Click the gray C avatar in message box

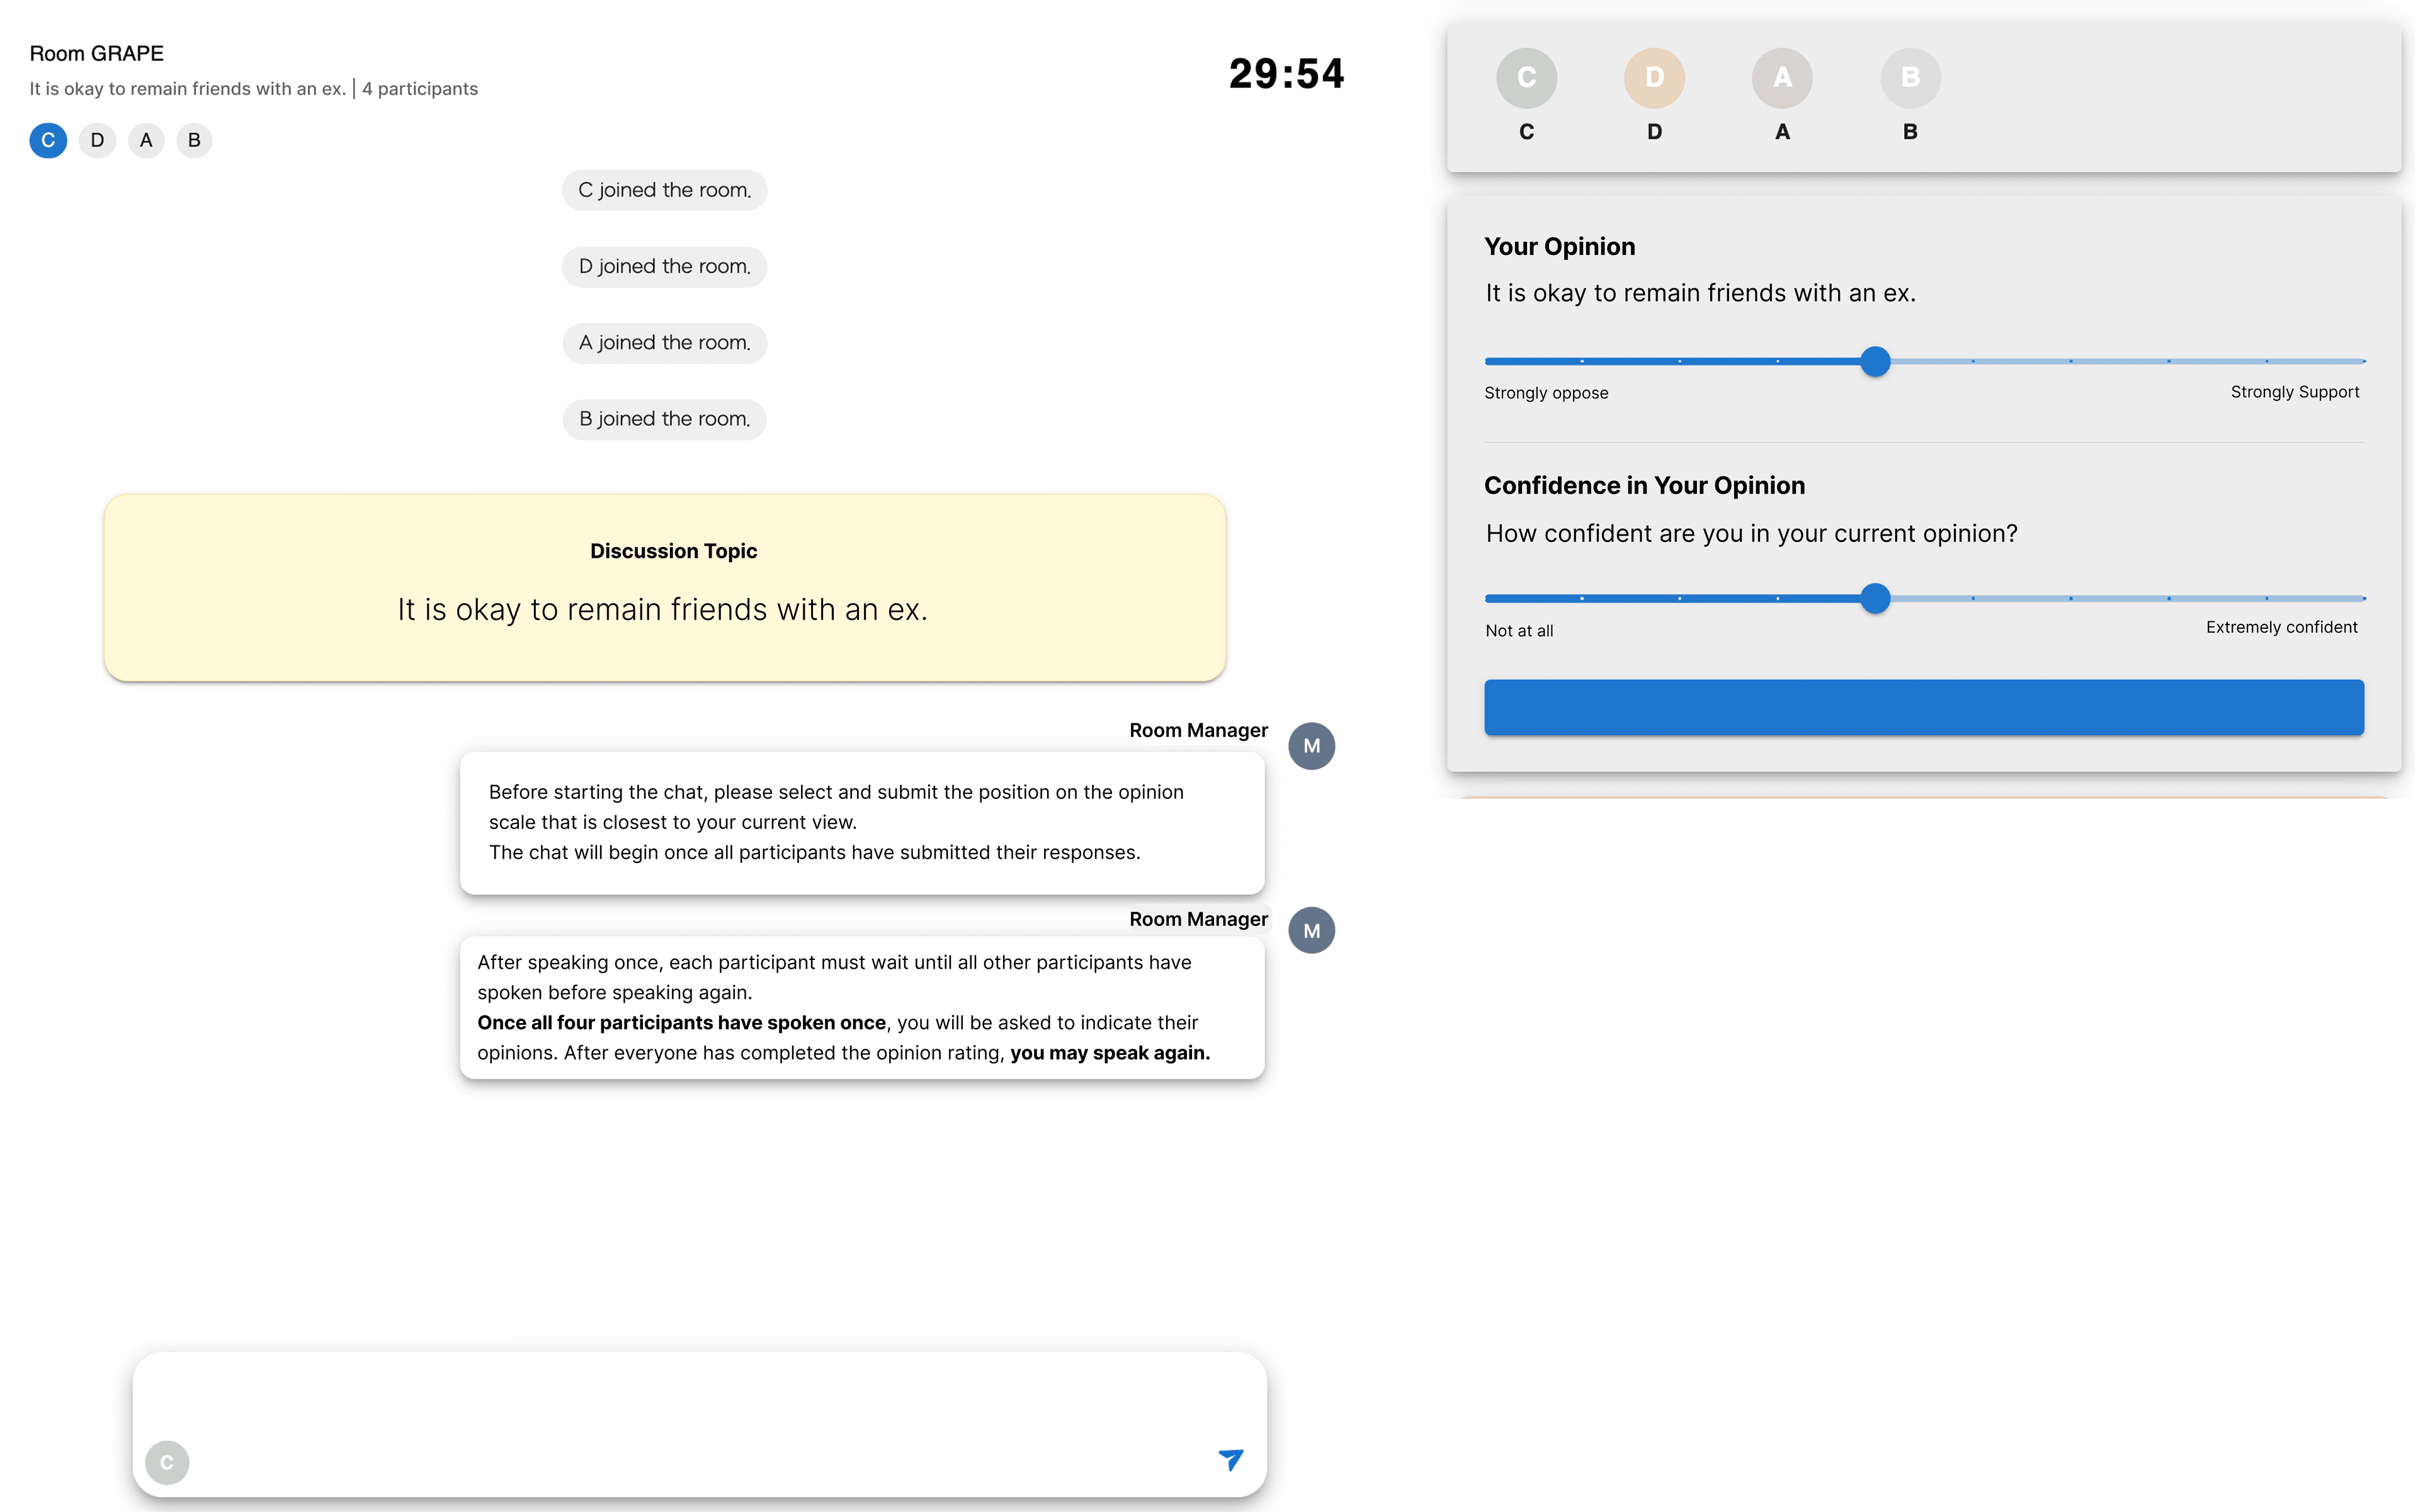(167, 1462)
